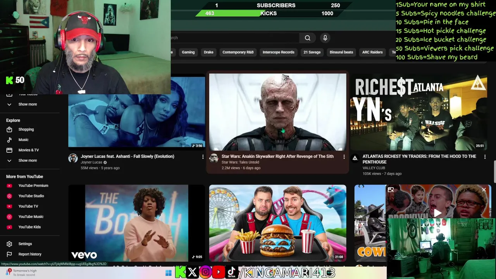Click the YouTube Music icon
Image resolution: width=496 pixels, height=279 pixels.
pyautogui.click(x=9, y=217)
